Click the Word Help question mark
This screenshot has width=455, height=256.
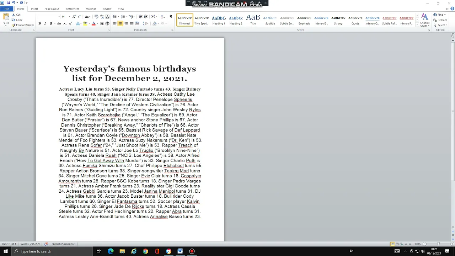[453, 9]
